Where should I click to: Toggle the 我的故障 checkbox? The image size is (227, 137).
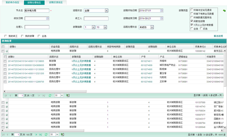pyautogui.click(x=22, y=36)
